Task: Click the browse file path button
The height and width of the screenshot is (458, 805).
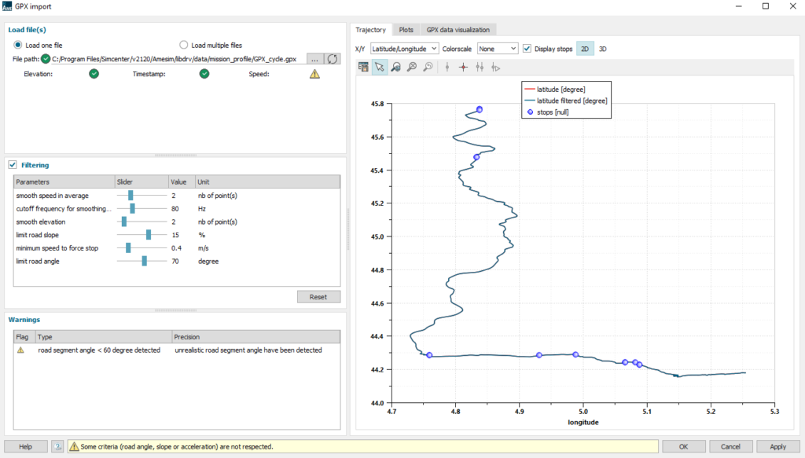Action: (x=314, y=59)
